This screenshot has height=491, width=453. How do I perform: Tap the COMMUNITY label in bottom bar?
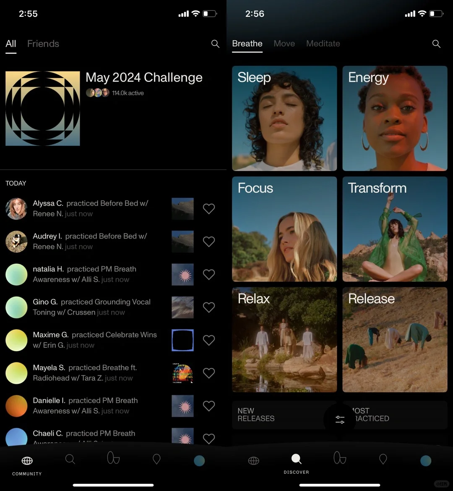click(27, 474)
